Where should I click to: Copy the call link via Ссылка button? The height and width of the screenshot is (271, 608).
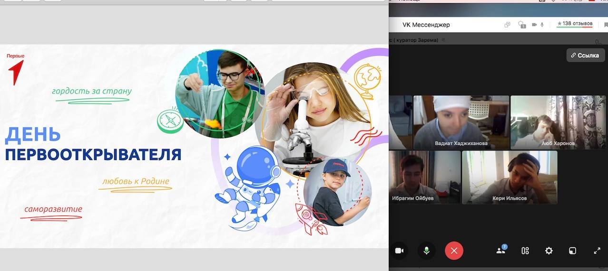pyautogui.click(x=585, y=55)
